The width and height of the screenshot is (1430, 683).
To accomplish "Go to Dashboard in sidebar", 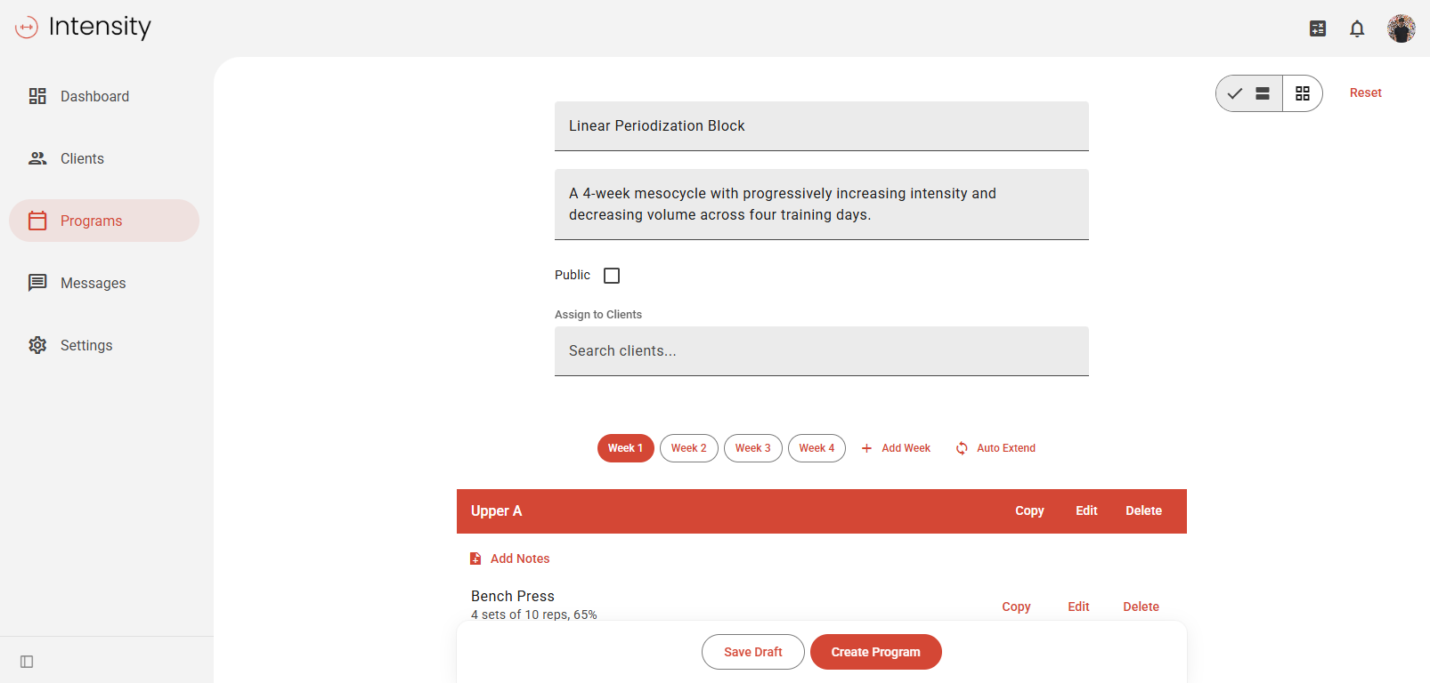I will point(94,96).
